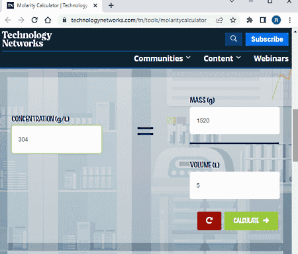Image resolution: width=298 pixels, height=254 pixels.
Task: Click the Mass (g) input field
Action: click(x=234, y=120)
